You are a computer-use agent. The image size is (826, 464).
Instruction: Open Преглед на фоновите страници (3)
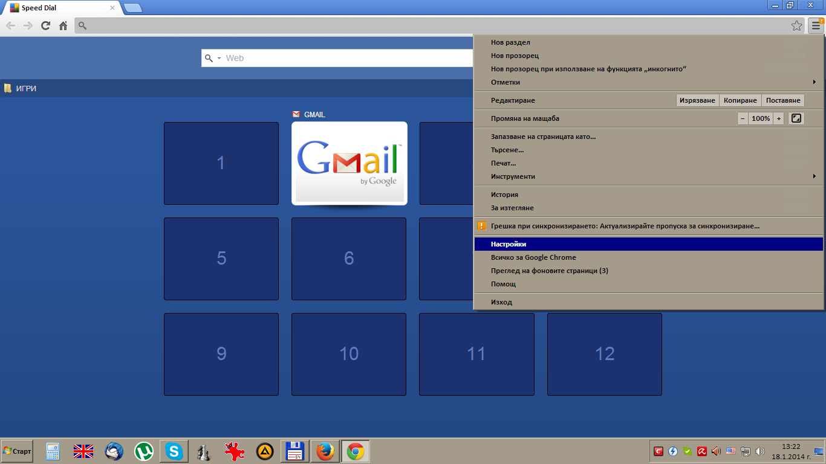pyautogui.click(x=648, y=271)
